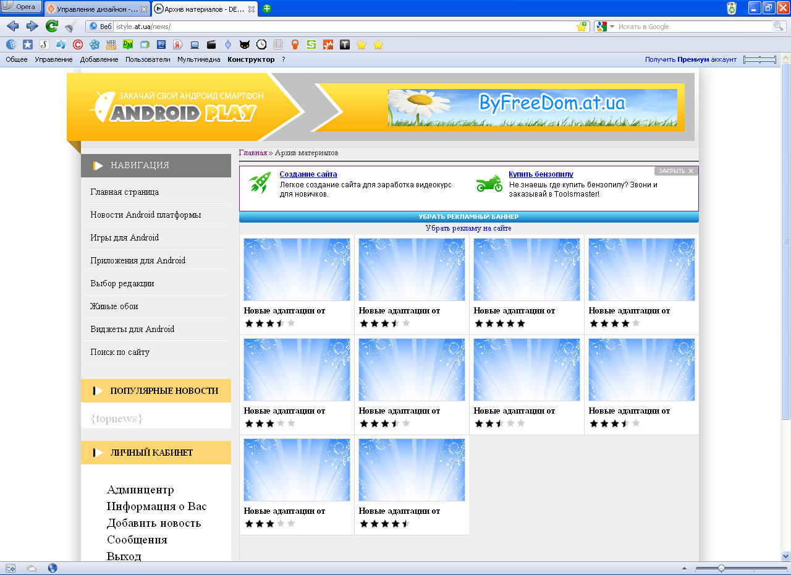Open 'Создание сайта' ad link
Viewport: 791px width, 575px height.
click(308, 174)
